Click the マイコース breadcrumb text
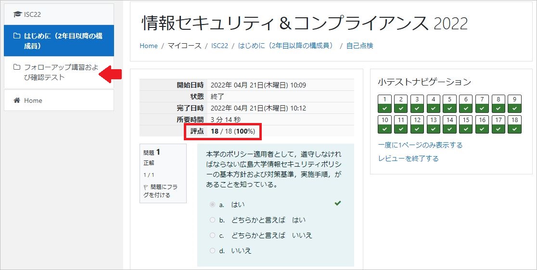537x270 pixels. [185, 46]
